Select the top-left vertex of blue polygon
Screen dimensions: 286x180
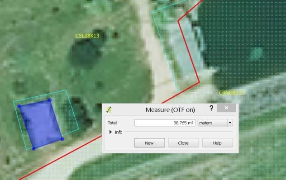tap(19, 106)
